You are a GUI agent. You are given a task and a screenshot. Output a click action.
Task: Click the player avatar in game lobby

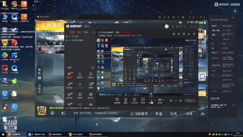pyautogui.click(x=42, y=111)
